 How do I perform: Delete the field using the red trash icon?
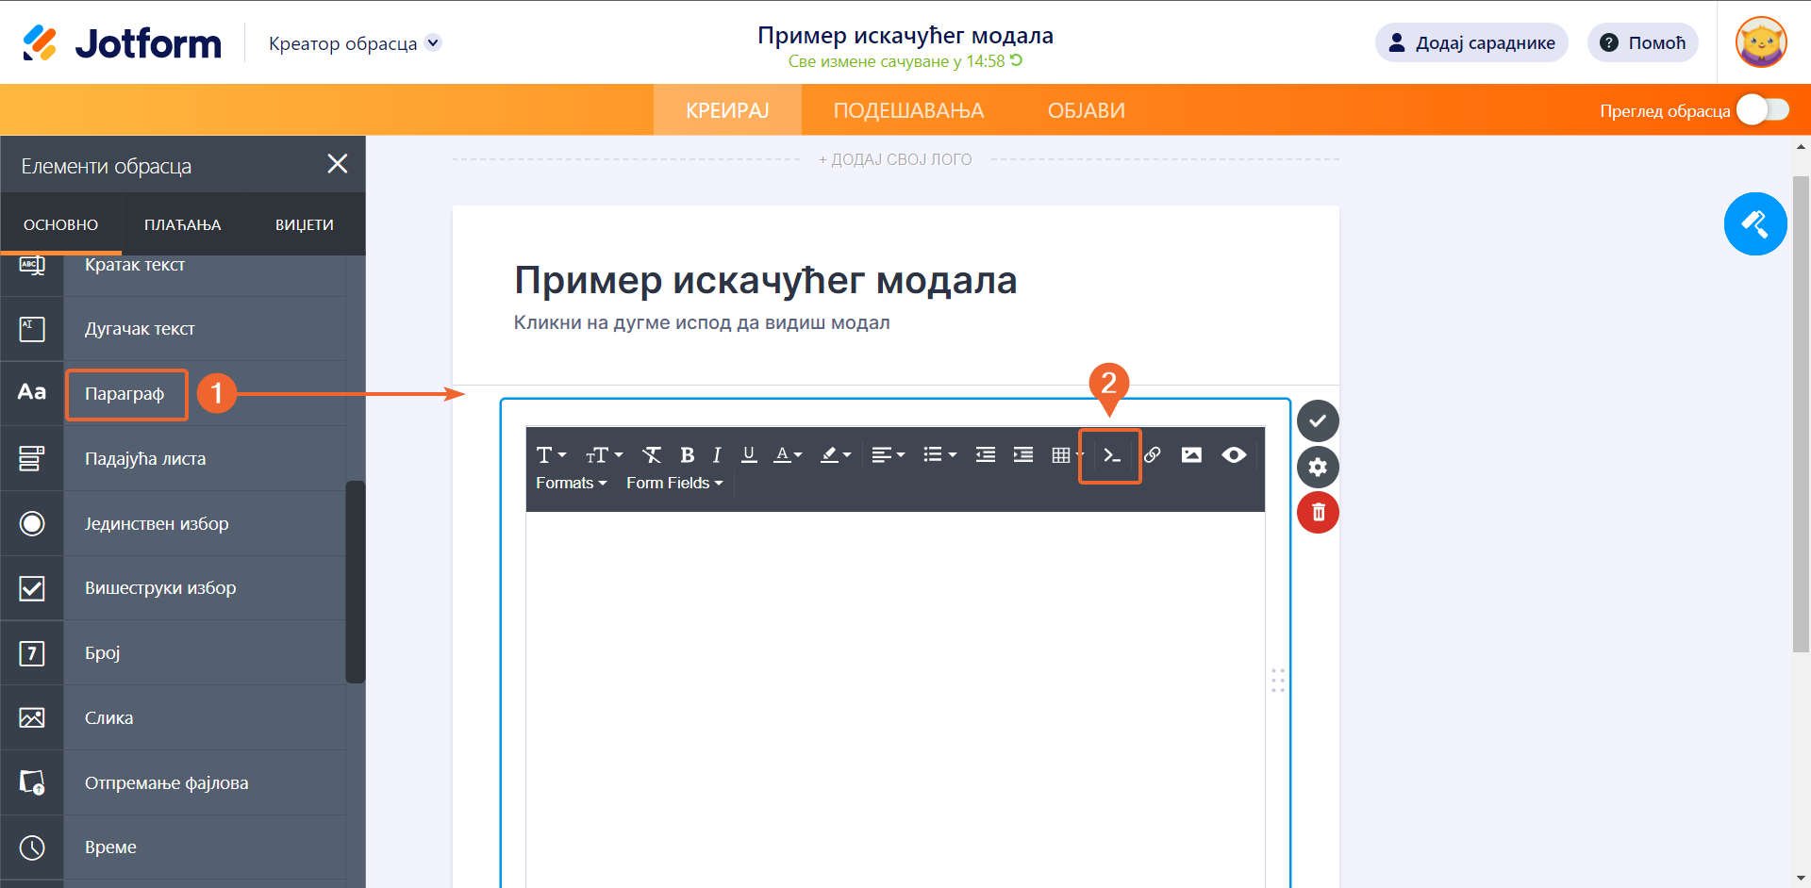pyautogui.click(x=1318, y=513)
